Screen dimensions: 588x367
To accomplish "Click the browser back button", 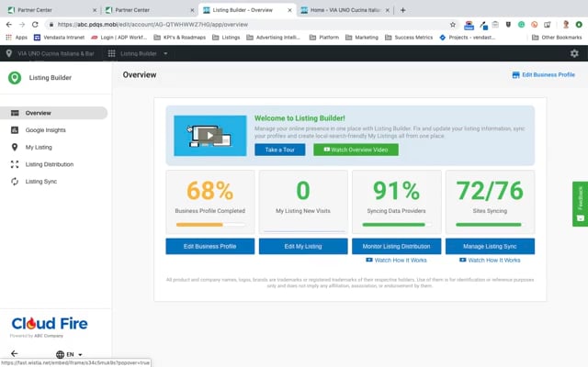I will click(x=9, y=25).
